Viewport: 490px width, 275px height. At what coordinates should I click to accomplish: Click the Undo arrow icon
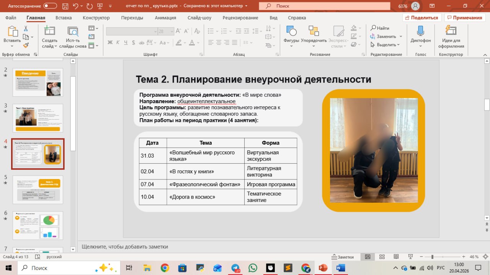coord(75,6)
